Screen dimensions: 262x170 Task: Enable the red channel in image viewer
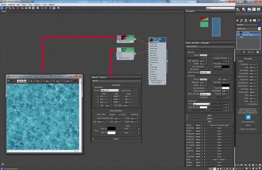[18, 81]
